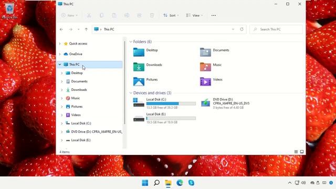
Task: Open Skype from the taskbar
Action: pos(191,183)
